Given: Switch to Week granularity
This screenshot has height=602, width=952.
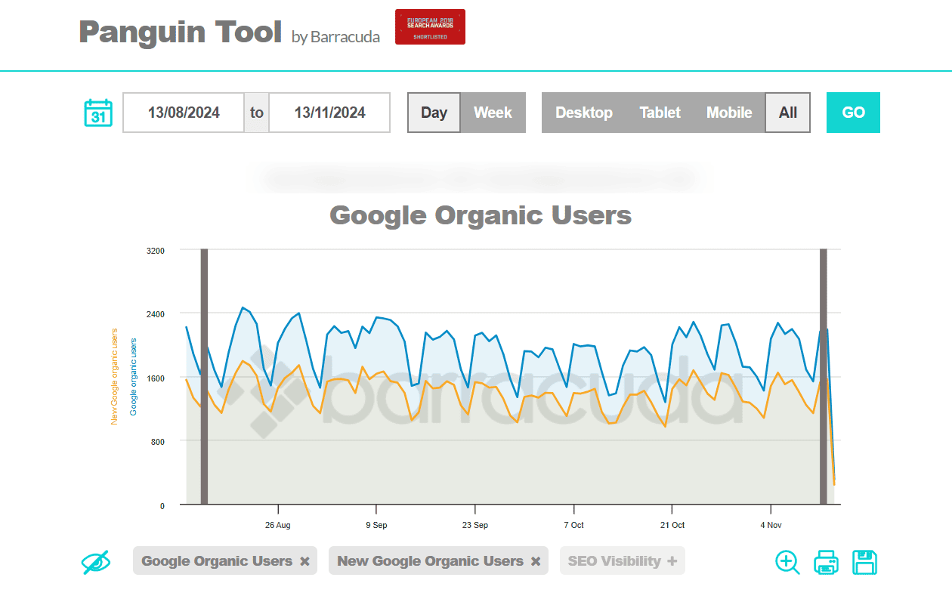Looking at the screenshot, I should (x=493, y=113).
